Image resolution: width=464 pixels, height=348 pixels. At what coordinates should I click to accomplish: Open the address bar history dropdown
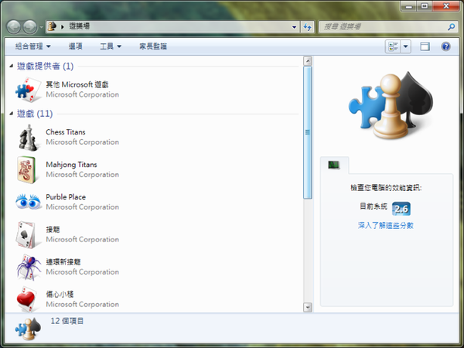point(294,27)
